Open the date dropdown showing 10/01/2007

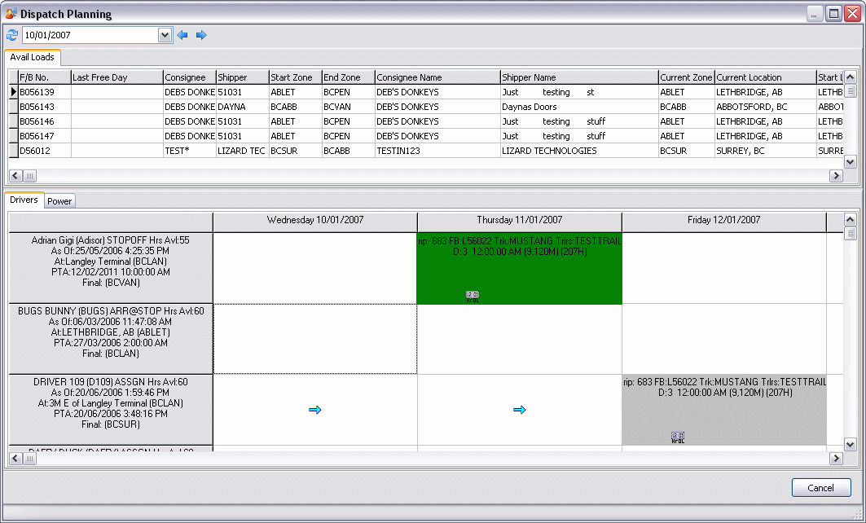(x=165, y=35)
